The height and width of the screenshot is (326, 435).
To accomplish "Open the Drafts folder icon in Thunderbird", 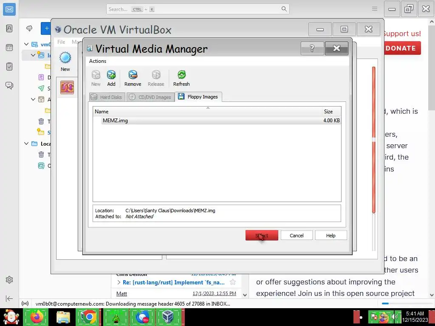I will click(41, 77).
